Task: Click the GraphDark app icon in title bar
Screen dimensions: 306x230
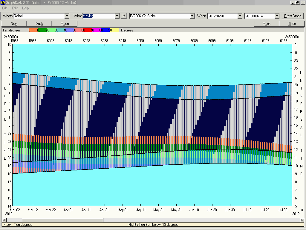Action: point(3,2)
